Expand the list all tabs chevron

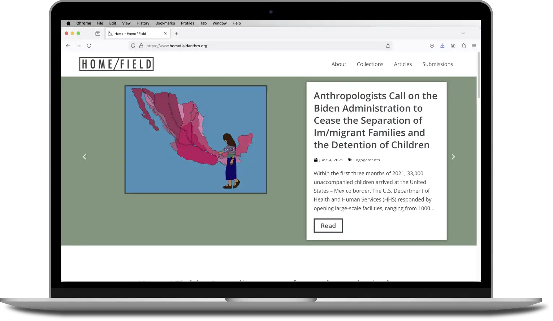pyautogui.click(x=463, y=33)
